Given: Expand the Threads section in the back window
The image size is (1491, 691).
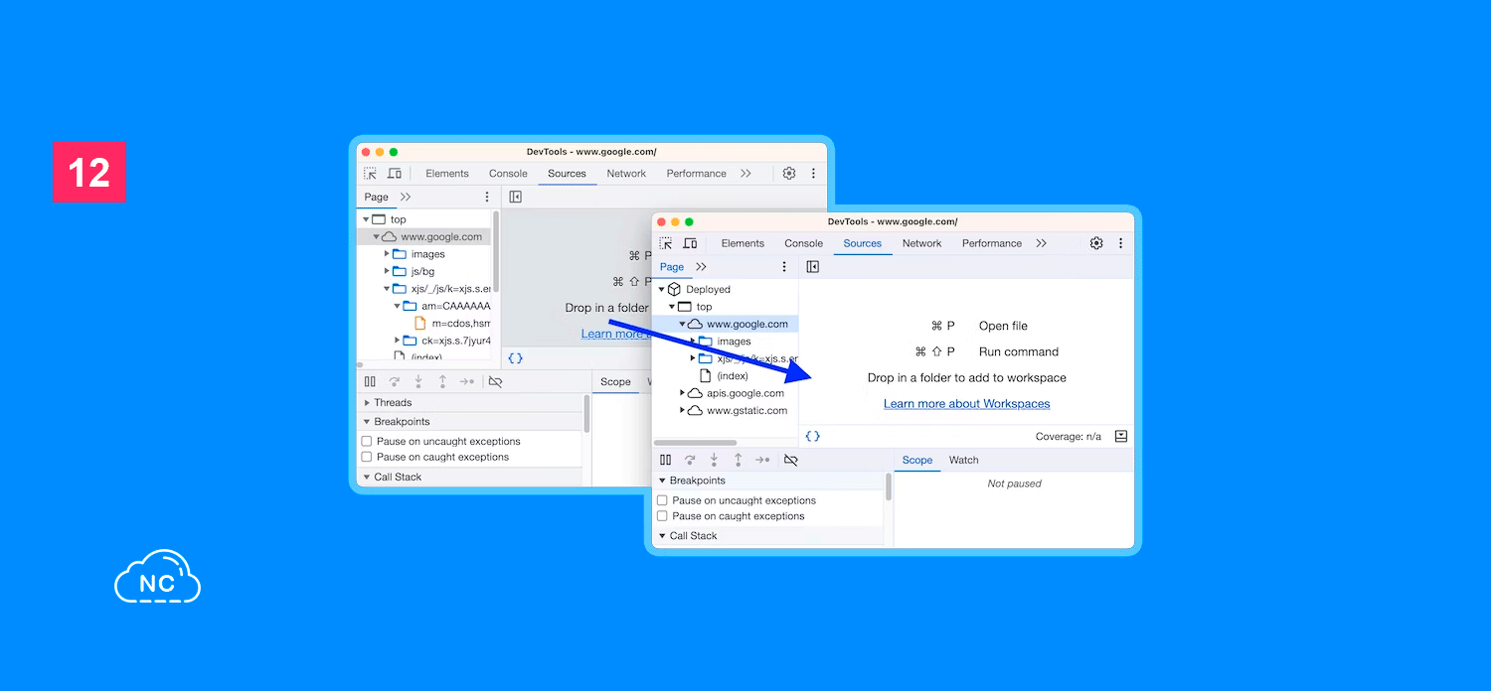Looking at the screenshot, I should tap(366, 403).
